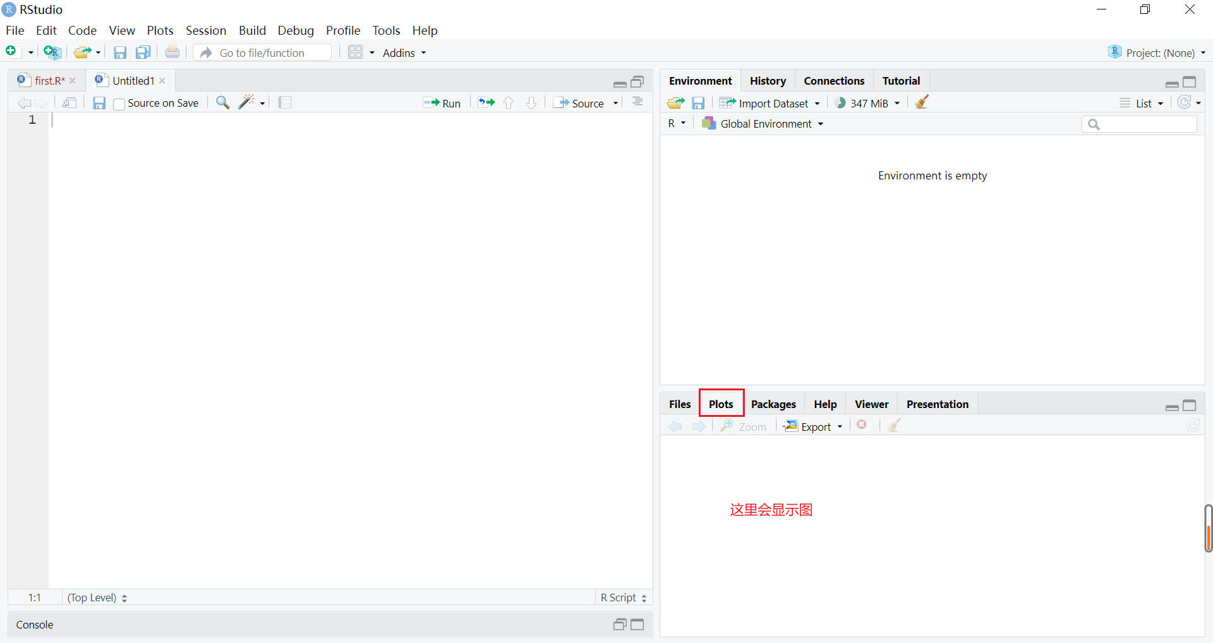Load workspace using the open folder icon

point(675,102)
